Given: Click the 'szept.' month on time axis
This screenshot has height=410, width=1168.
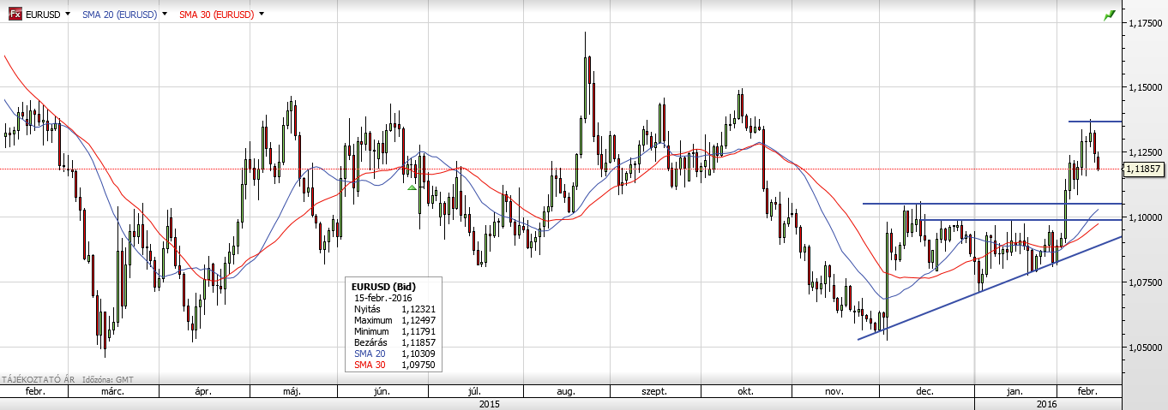Looking at the screenshot, I should point(654,391).
